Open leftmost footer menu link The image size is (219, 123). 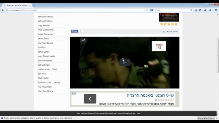coord(80,113)
